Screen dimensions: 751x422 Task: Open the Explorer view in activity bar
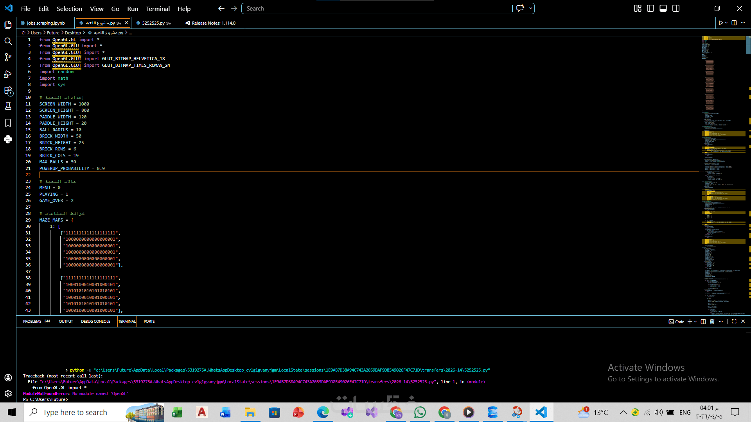8,25
